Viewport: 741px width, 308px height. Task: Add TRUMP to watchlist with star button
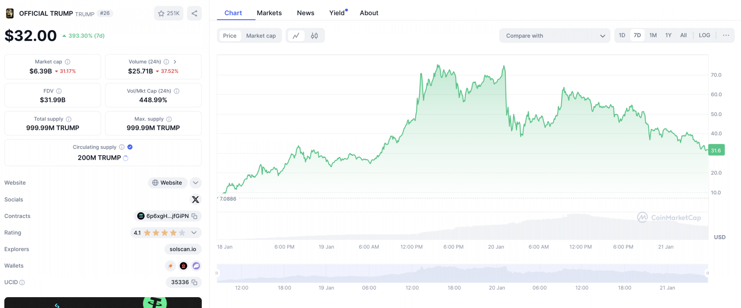[x=169, y=13]
